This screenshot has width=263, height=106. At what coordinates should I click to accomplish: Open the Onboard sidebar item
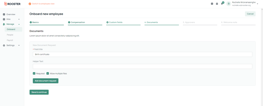click(x=13, y=29)
